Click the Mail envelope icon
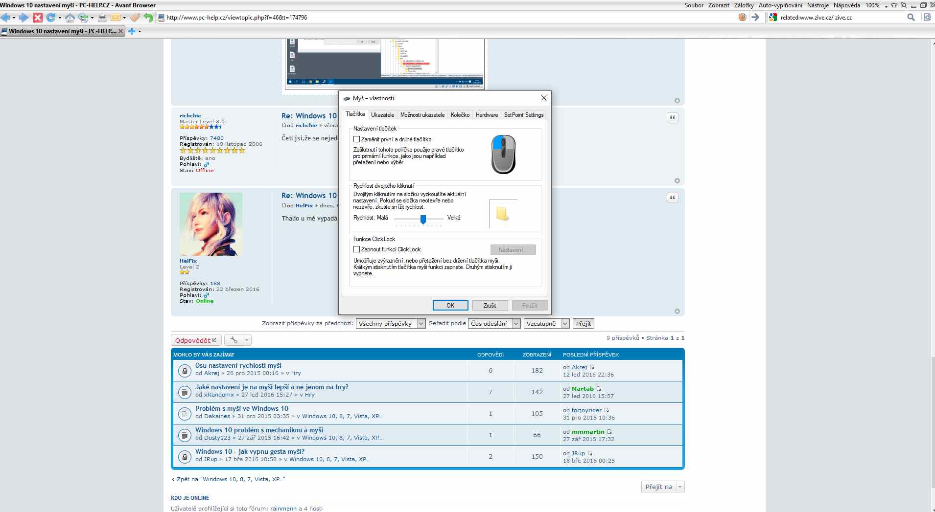 pyautogui.click(x=116, y=18)
